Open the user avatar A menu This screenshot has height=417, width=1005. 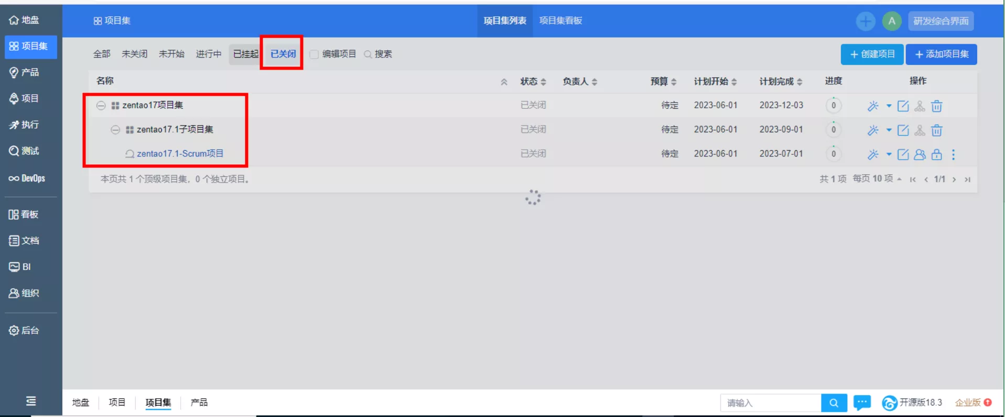click(x=892, y=21)
